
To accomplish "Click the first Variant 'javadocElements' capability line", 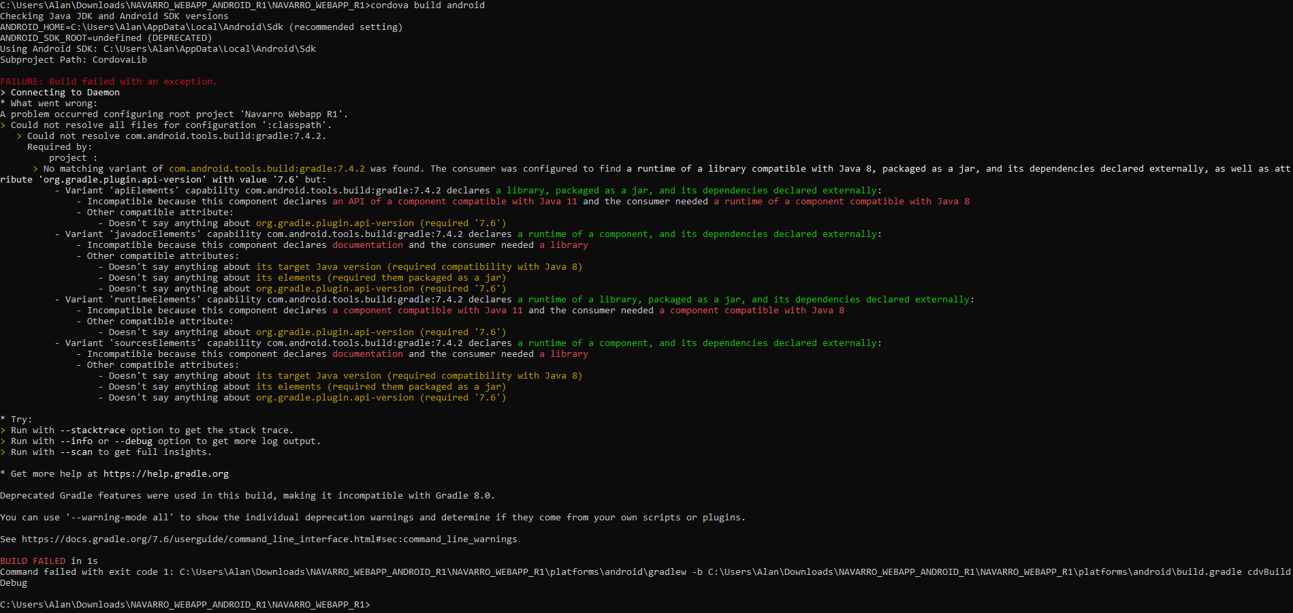I will click(468, 234).
